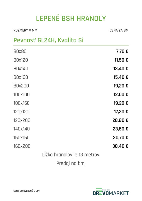Select the 120x200 dimension entry
Image resolution: width=142 pixels, height=201 pixels.
[x=22, y=120]
